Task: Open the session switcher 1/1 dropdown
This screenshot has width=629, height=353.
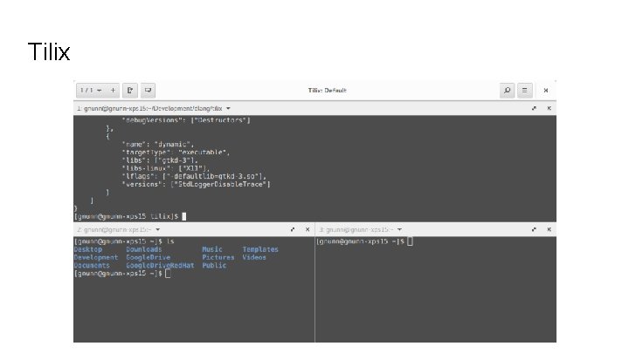Action: 91,91
